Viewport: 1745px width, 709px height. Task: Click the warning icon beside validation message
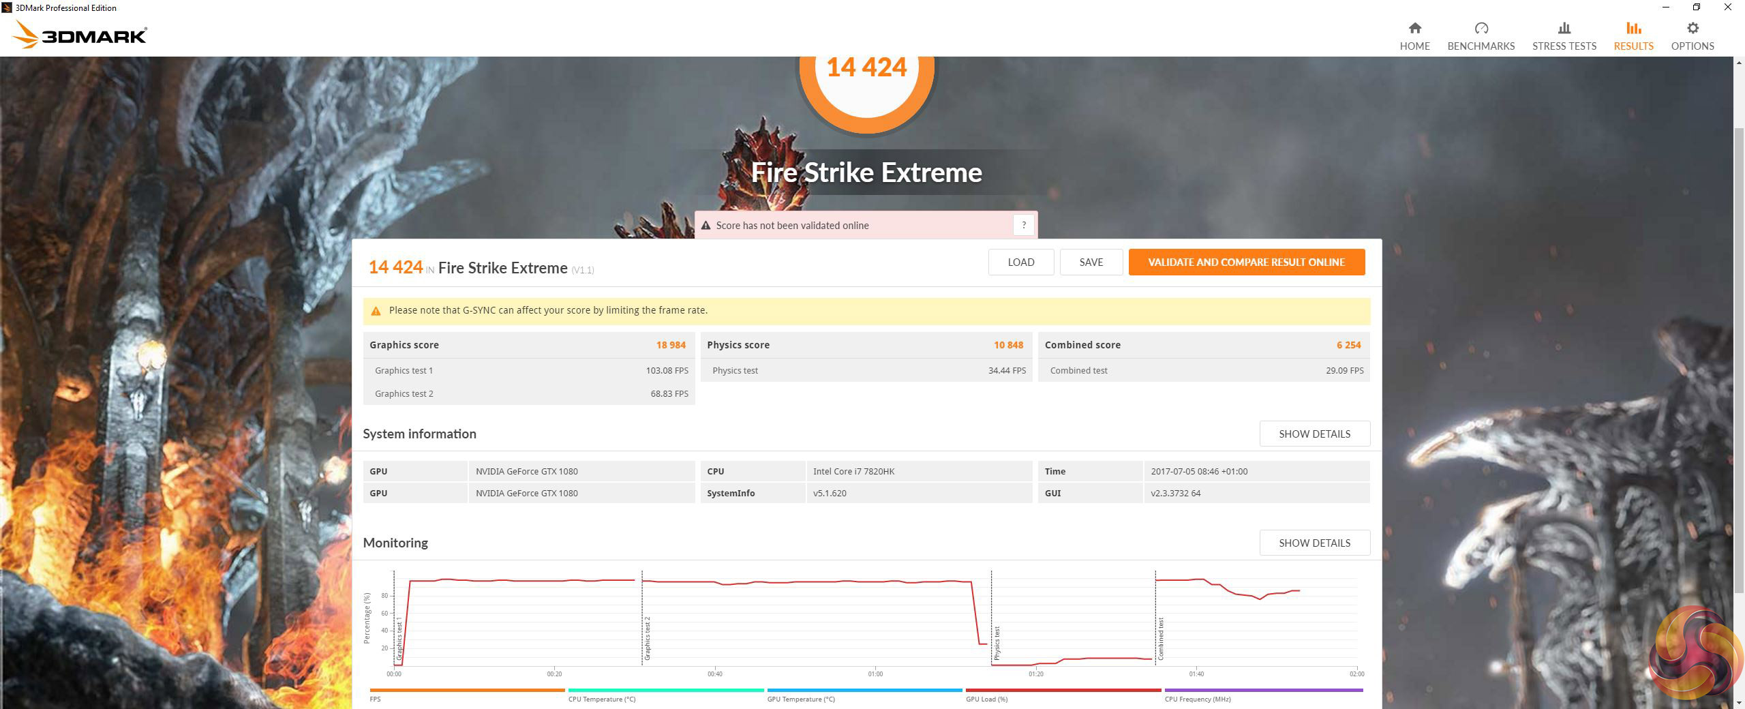705,226
